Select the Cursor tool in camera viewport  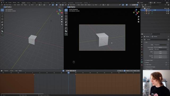(x=66, y=13)
